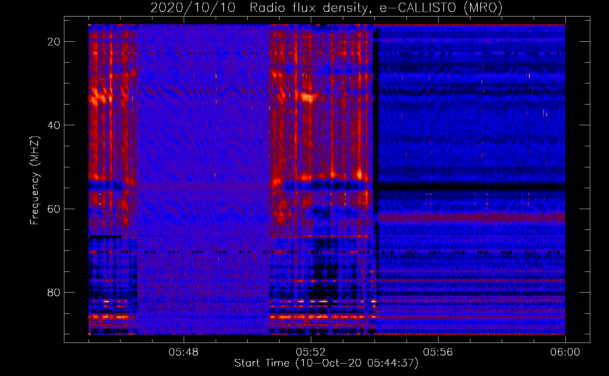
Task: Click the 05:48 time tick label
Action: click(183, 352)
